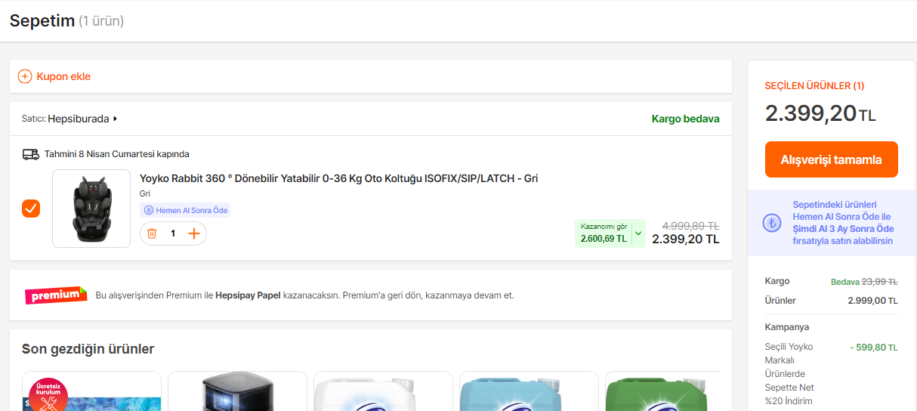
Task: Open the projector product thumbnail
Action: [237, 391]
